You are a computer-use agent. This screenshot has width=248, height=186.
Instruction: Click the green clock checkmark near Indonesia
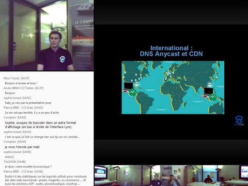pyautogui.click(x=212, y=97)
